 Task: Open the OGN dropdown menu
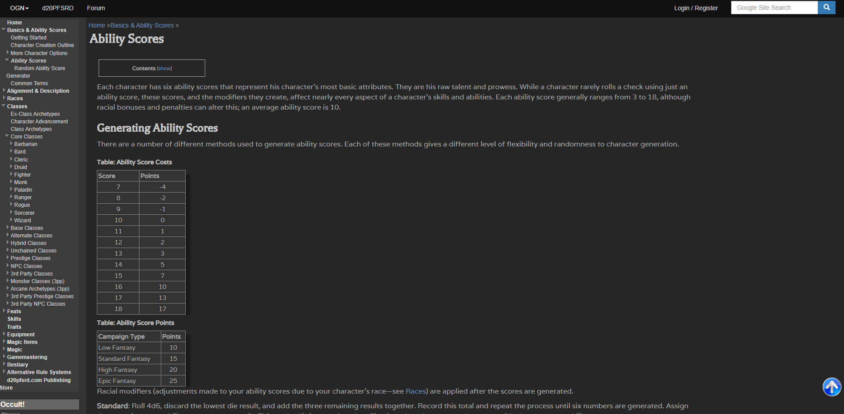click(x=19, y=8)
